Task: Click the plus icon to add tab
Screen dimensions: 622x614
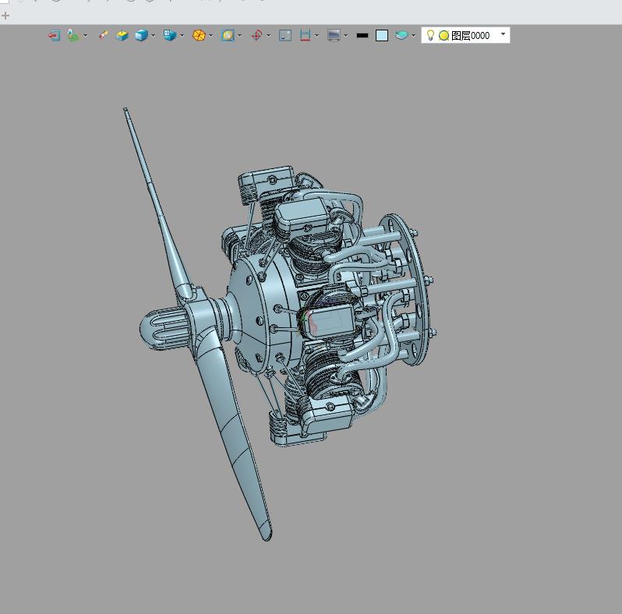Action: tap(5, 16)
